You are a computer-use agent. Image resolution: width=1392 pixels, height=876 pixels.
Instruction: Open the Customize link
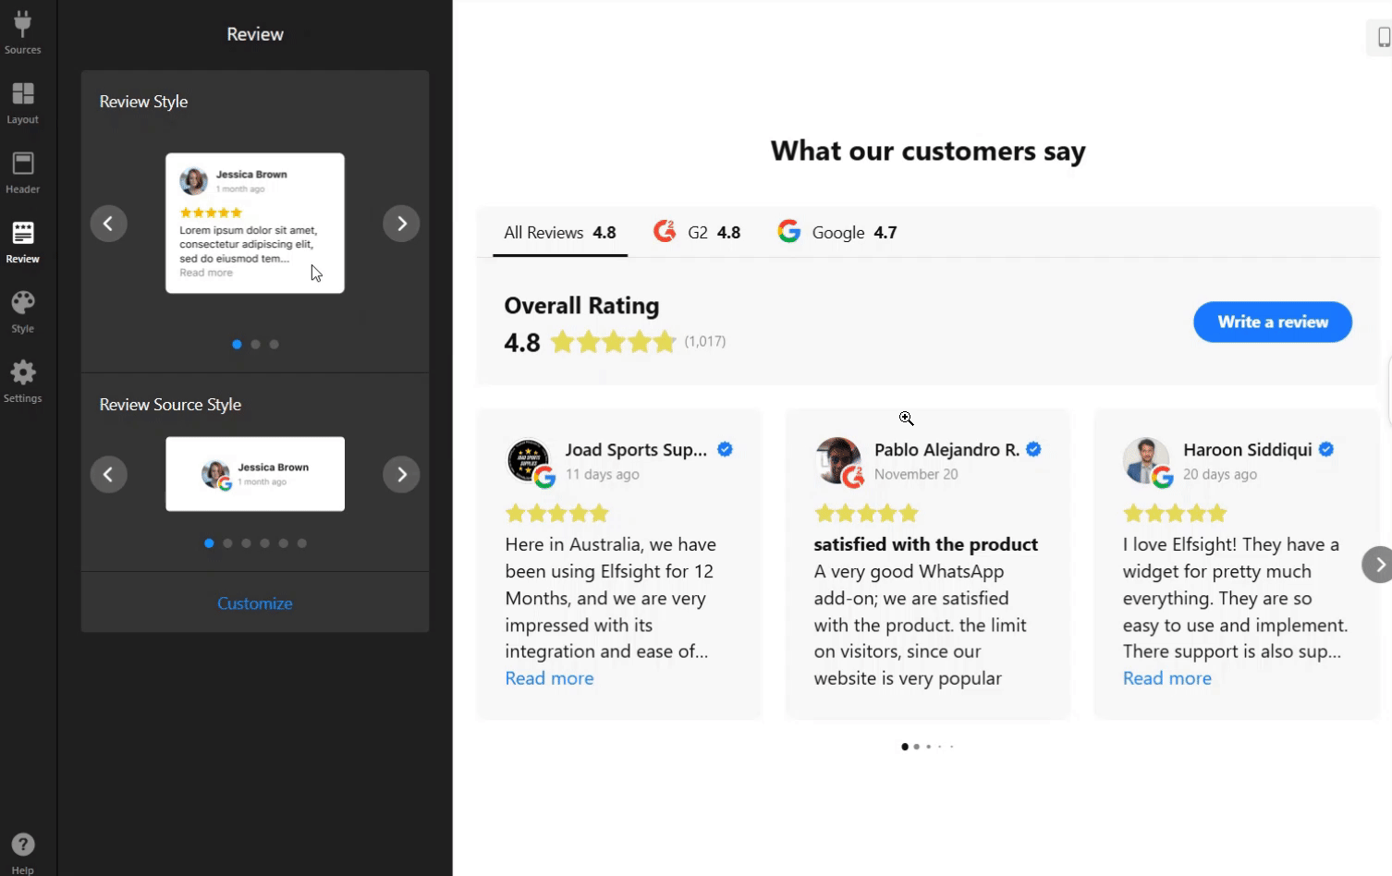(255, 603)
